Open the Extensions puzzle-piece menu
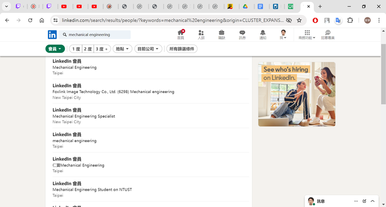The height and width of the screenshot is (207, 386). pyautogui.click(x=350, y=20)
